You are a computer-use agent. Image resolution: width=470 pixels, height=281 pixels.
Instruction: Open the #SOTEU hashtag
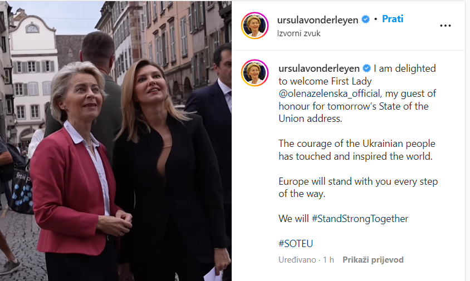pos(296,244)
